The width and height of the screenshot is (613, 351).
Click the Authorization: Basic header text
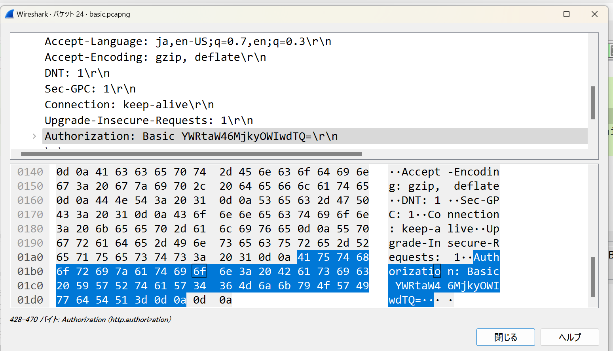click(x=191, y=136)
